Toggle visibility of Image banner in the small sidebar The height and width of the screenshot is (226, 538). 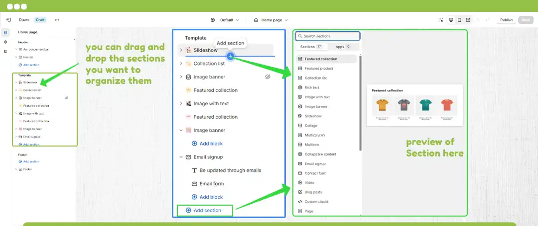pos(66,98)
